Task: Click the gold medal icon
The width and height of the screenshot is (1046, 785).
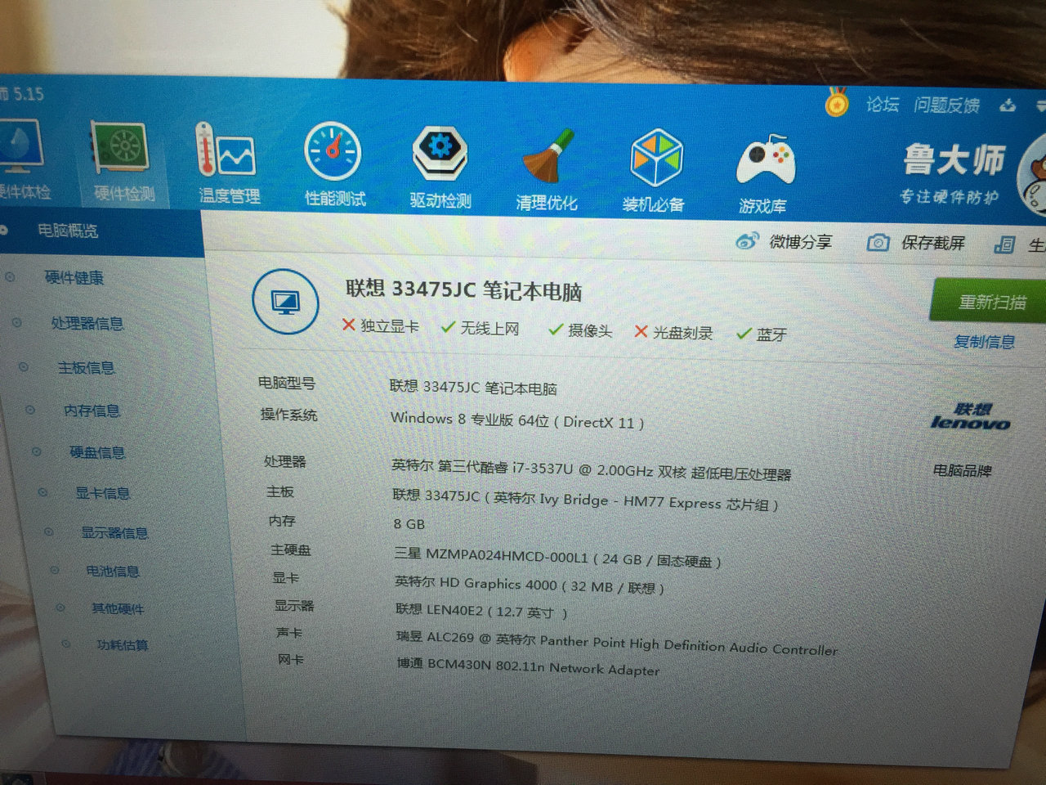Action: (836, 102)
